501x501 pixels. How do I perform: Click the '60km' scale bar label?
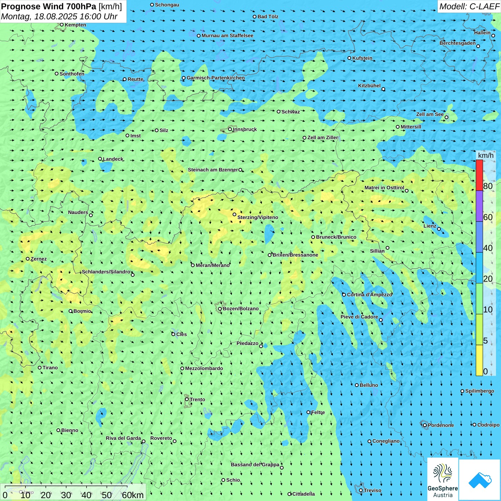(x=133, y=495)
